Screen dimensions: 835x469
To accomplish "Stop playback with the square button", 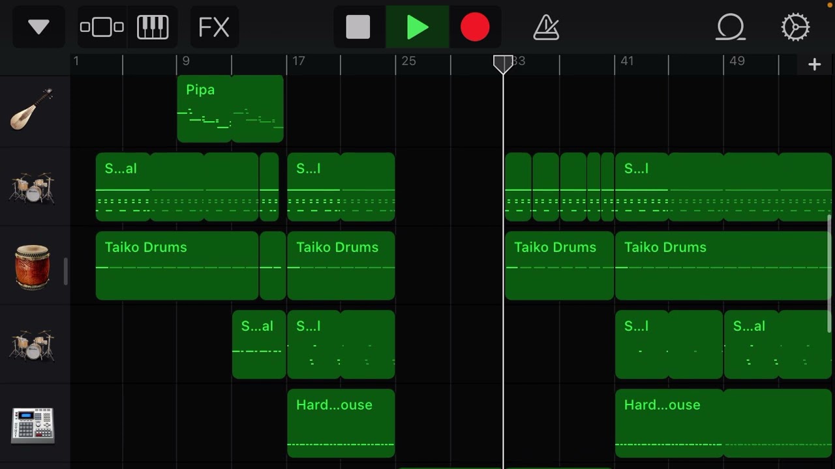I will [358, 27].
